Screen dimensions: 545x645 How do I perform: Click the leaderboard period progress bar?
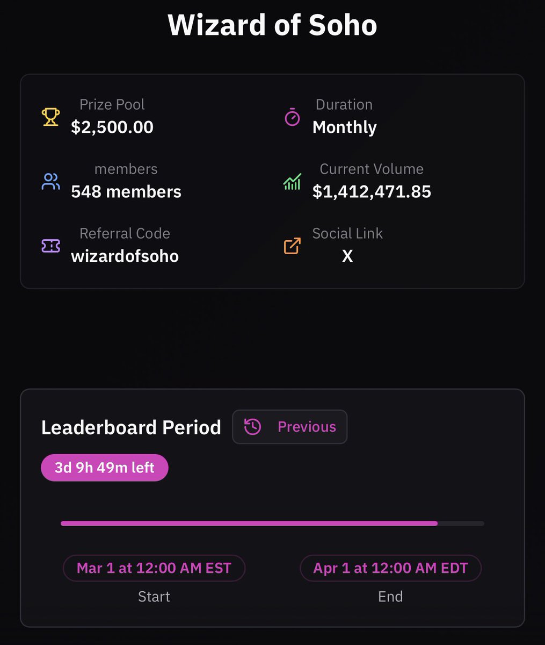272,523
